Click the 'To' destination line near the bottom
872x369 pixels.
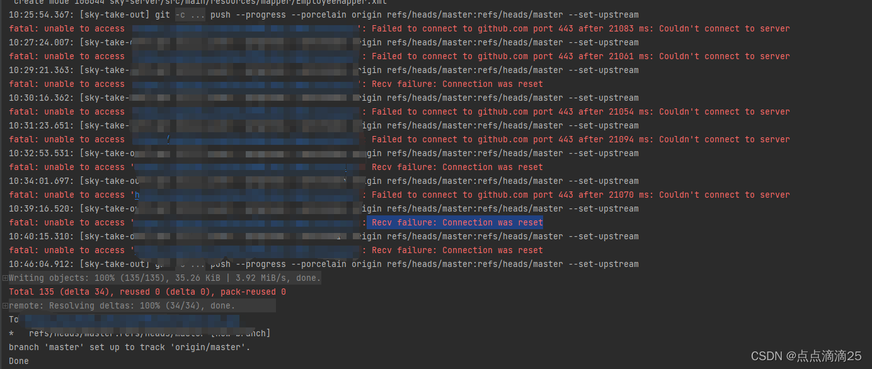13,319
